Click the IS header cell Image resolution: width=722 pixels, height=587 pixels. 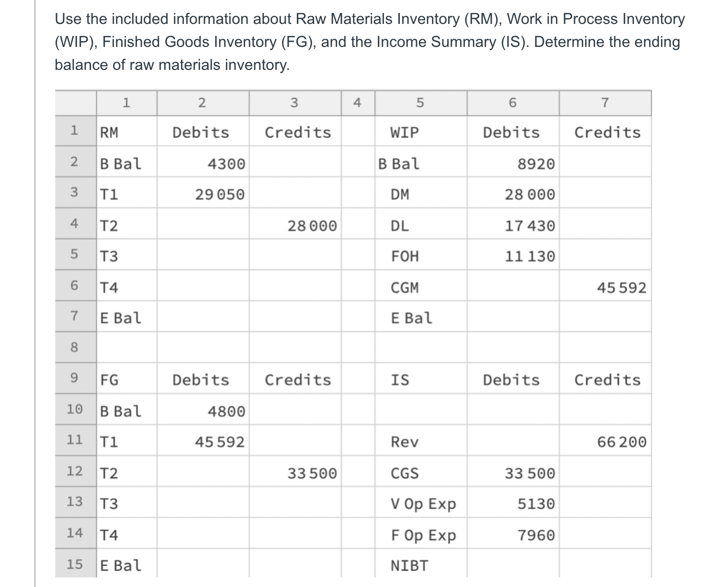tap(421, 378)
